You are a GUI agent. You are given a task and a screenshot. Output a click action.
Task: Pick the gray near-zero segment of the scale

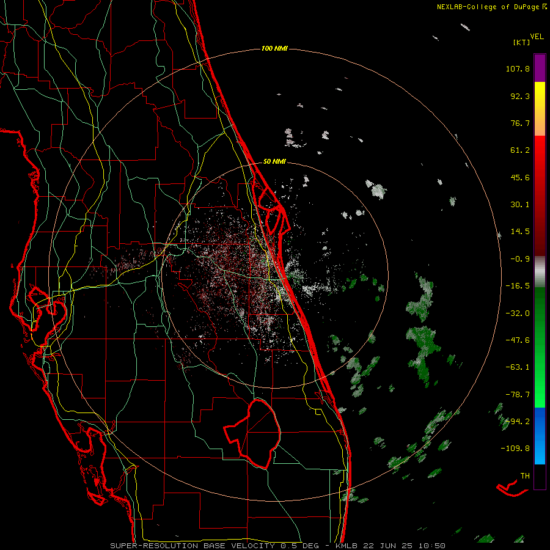pos(540,271)
